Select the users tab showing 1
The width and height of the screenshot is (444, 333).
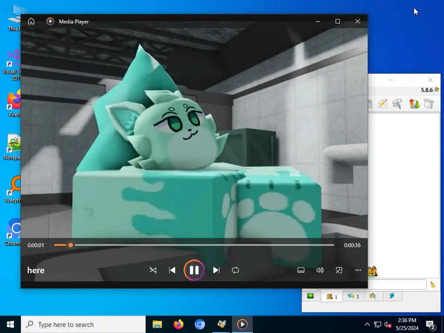(x=332, y=296)
